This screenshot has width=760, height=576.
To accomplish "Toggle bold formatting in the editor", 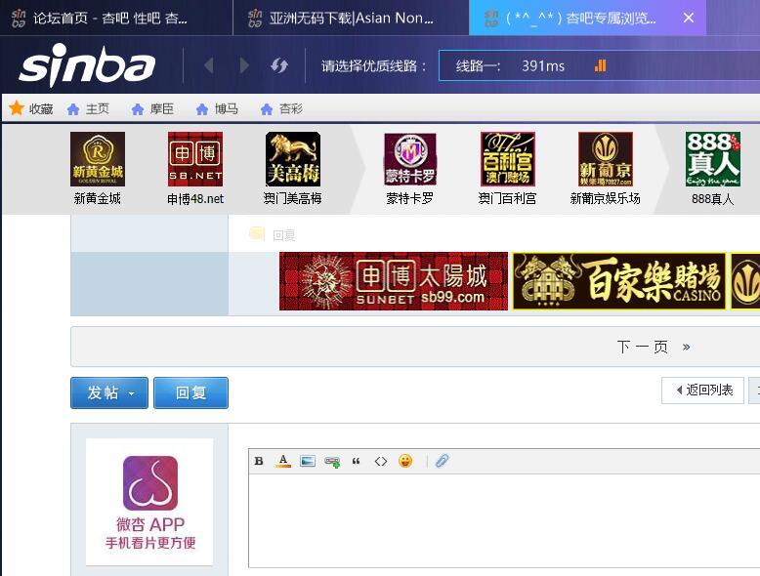I will [259, 461].
